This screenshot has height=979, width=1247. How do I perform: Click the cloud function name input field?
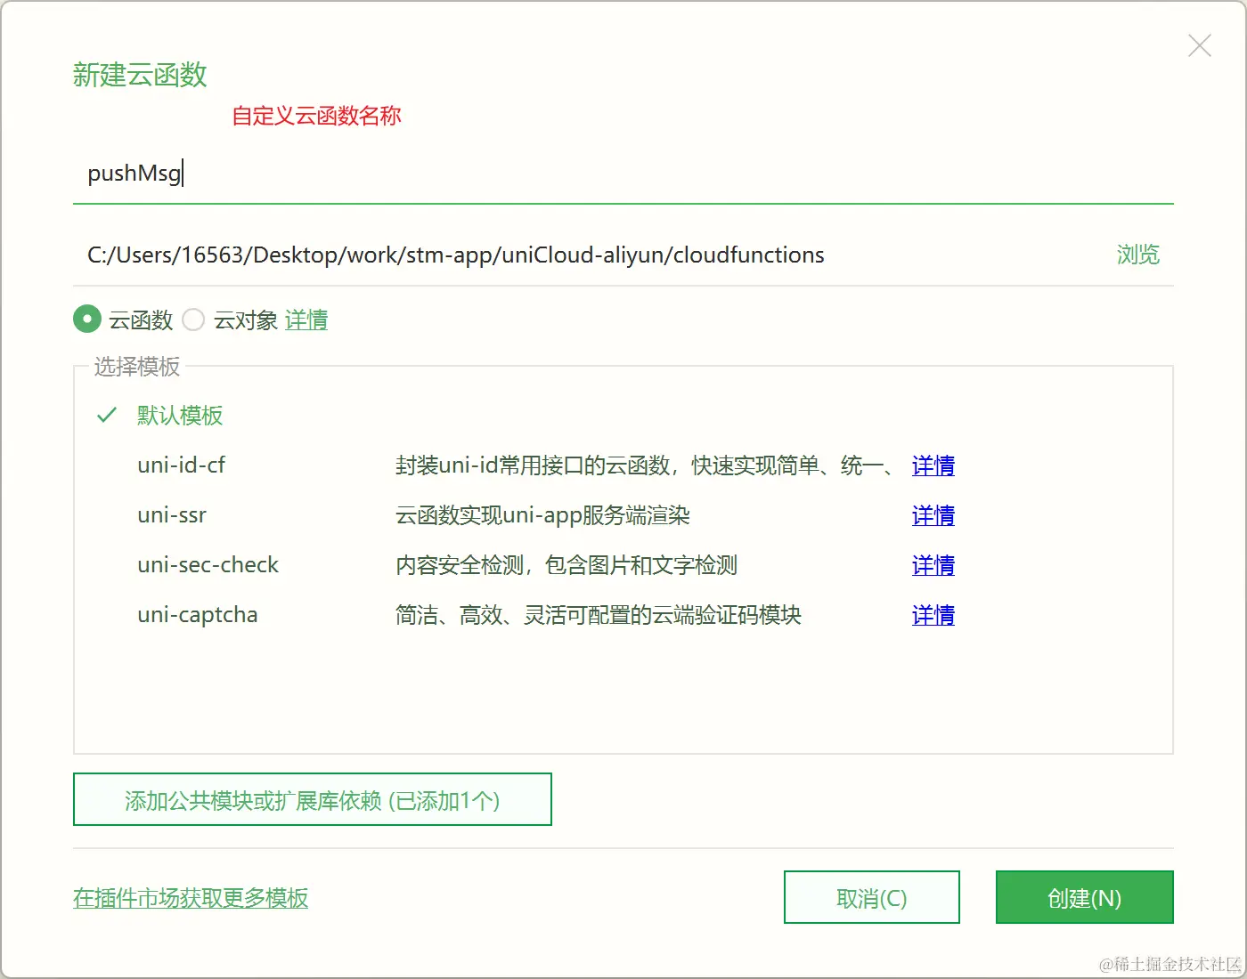click(x=623, y=173)
